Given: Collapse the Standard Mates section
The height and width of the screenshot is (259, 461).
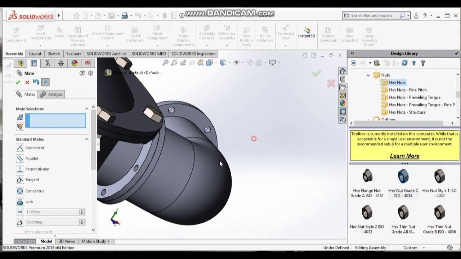Looking at the screenshot, I should click(x=86, y=139).
